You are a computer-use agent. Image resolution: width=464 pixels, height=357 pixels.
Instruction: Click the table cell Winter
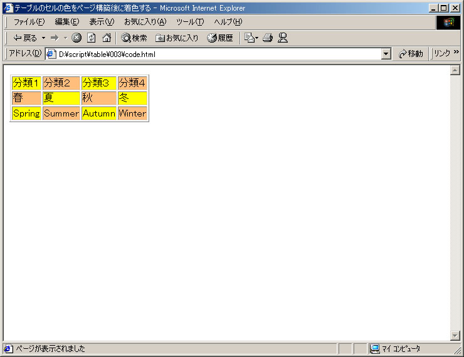click(x=132, y=113)
